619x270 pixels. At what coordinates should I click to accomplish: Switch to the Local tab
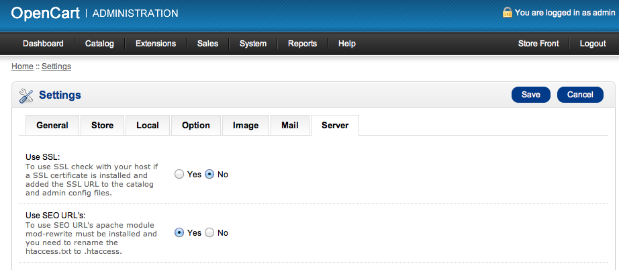[148, 125]
